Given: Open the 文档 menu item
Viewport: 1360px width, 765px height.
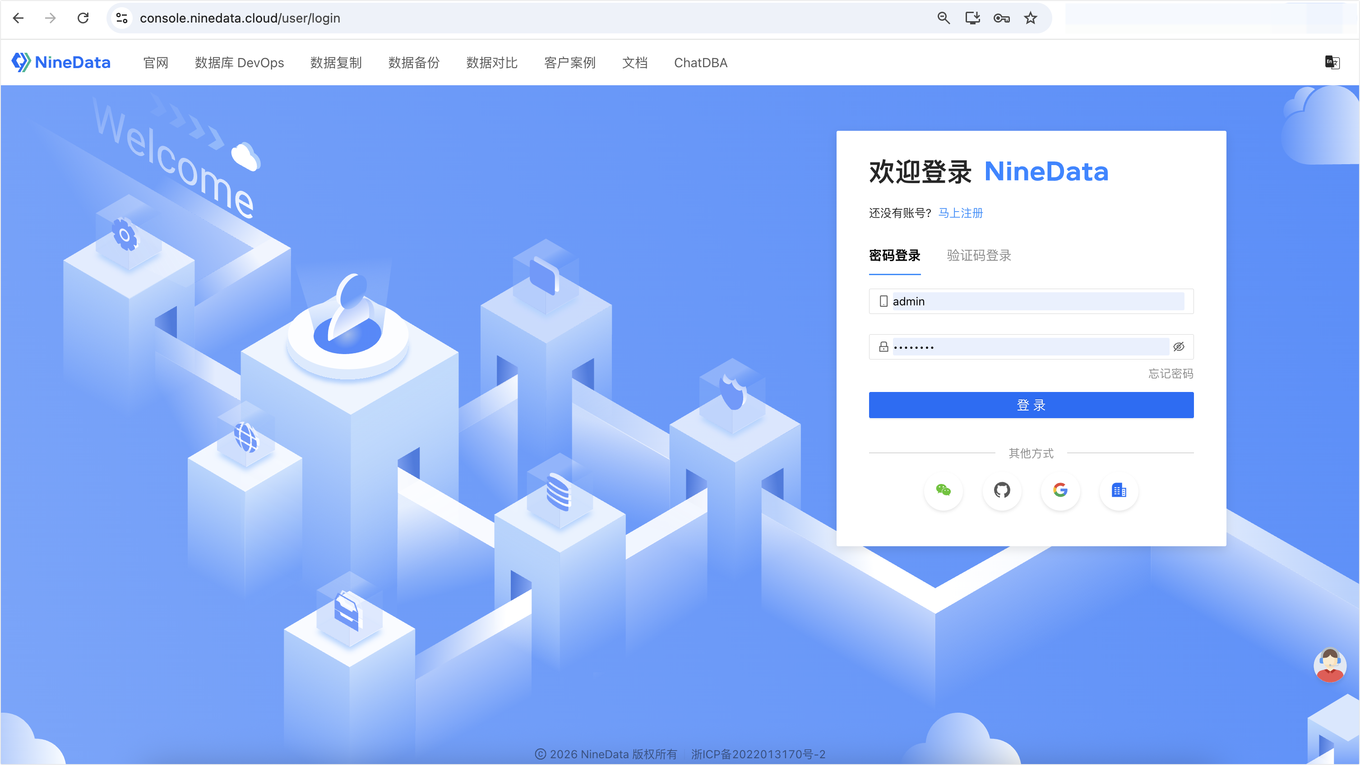Looking at the screenshot, I should click(x=634, y=63).
